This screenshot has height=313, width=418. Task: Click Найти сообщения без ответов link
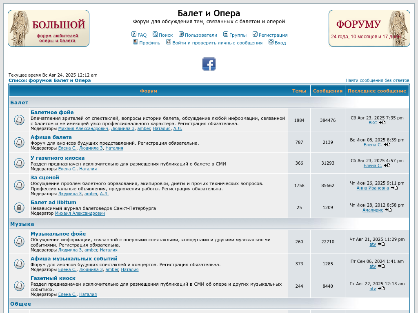tap(377, 80)
